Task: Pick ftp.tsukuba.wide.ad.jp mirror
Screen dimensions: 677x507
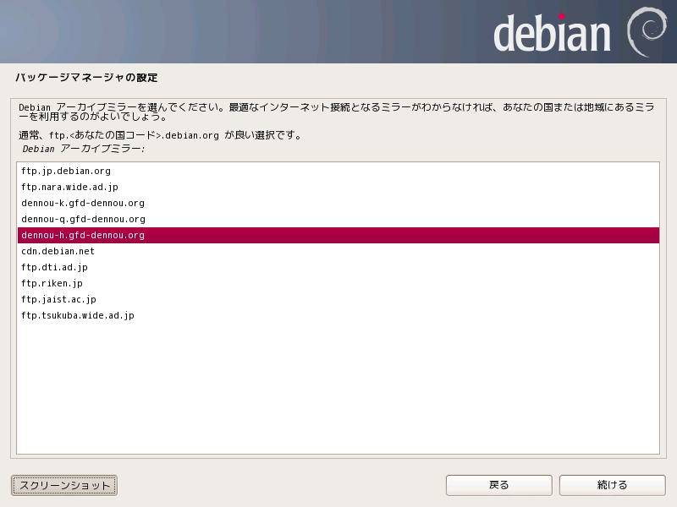Action: (x=338, y=315)
